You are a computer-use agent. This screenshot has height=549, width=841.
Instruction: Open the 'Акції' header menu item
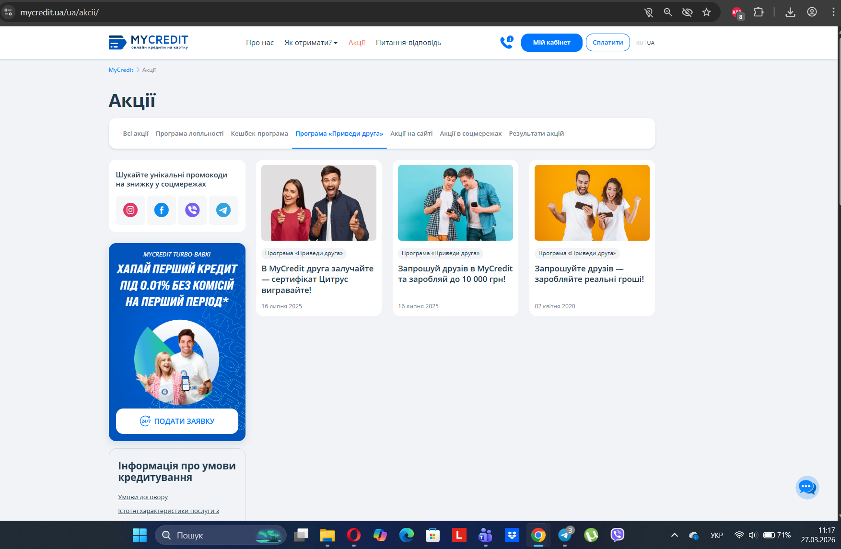[357, 43]
